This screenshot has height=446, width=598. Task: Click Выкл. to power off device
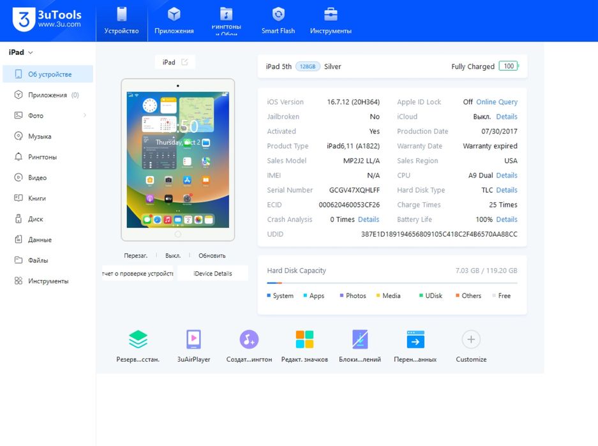pyautogui.click(x=173, y=255)
